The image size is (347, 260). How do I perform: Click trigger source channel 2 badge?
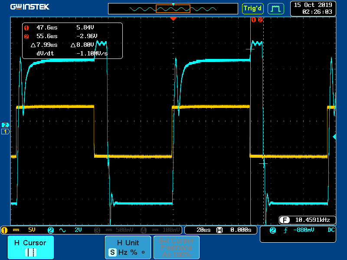point(273,231)
